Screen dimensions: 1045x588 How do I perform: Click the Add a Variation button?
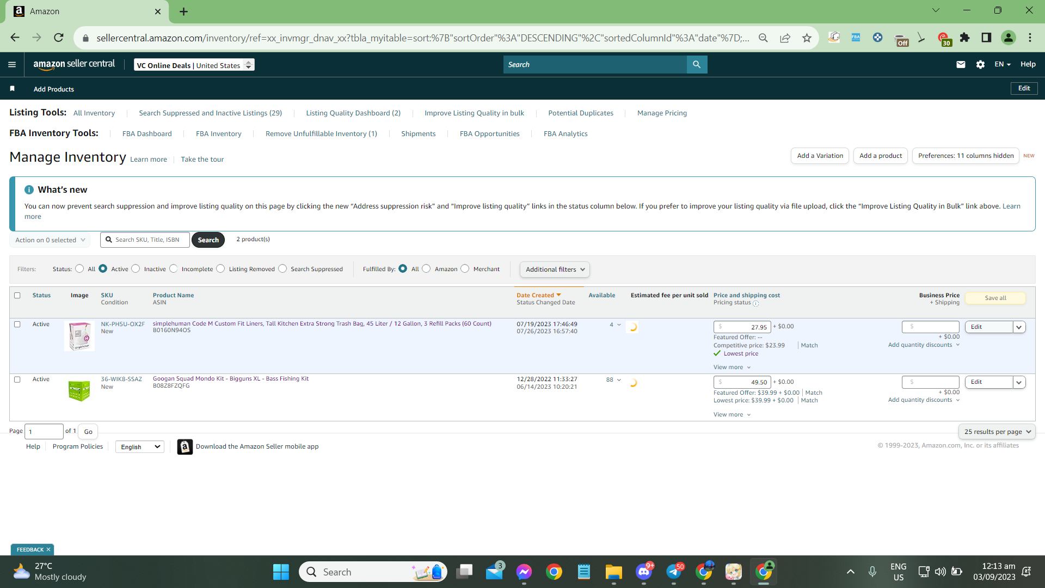820,156
